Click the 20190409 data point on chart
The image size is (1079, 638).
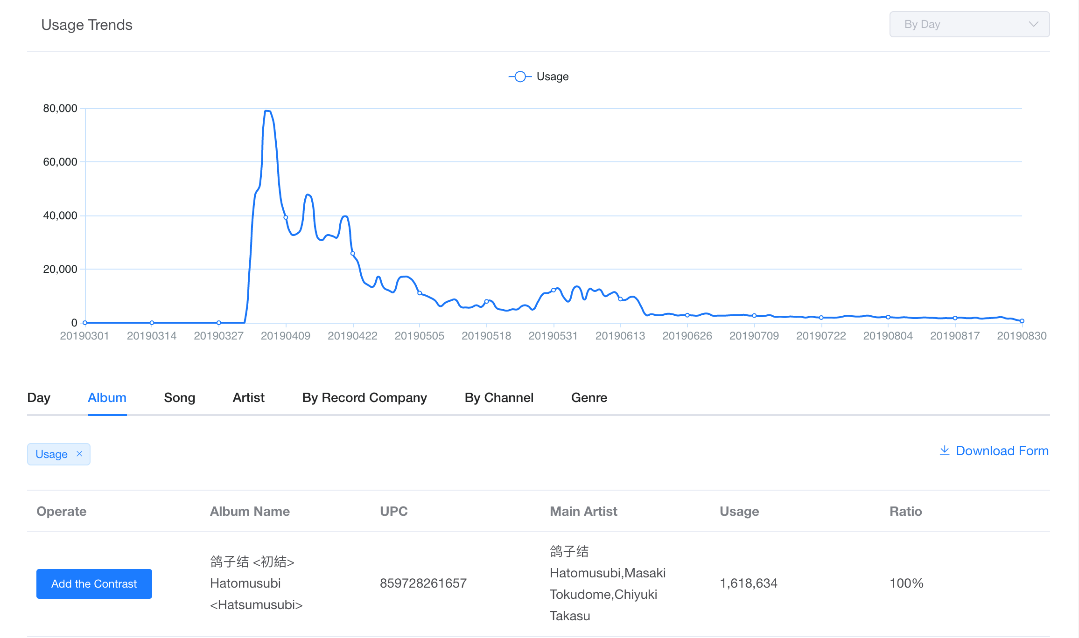tap(286, 217)
